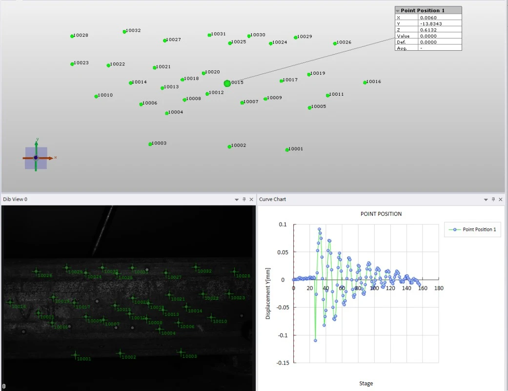
Task: Close the Dib View 0 panel
Action: coord(251,199)
